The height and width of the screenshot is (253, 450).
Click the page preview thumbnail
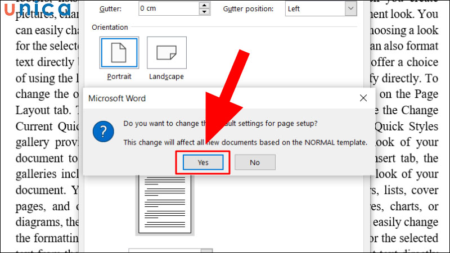click(165, 204)
